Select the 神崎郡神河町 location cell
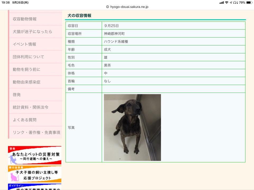Screen dimensions: 254x190 174,34
